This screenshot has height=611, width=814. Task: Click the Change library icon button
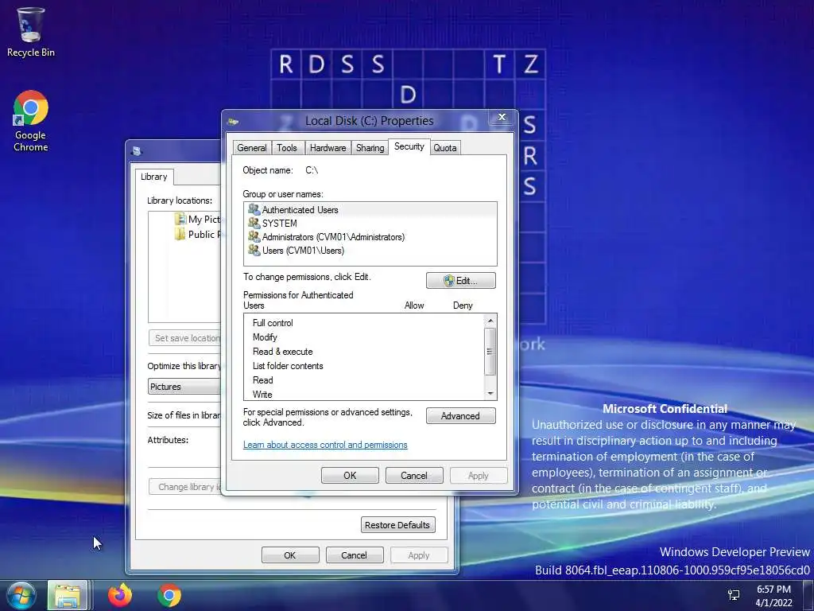[184, 487]
